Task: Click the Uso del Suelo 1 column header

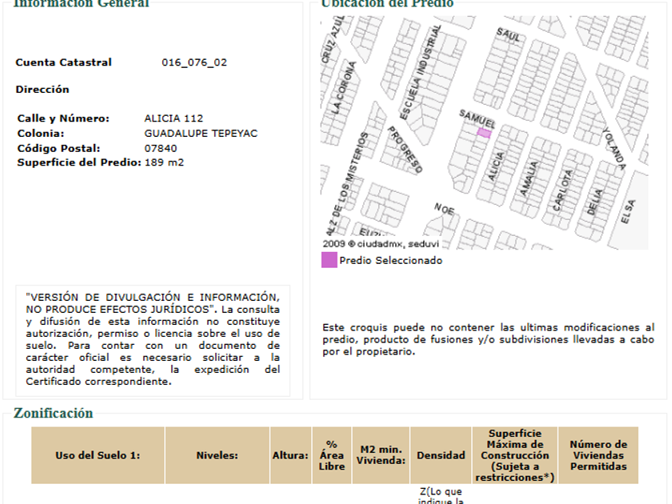Action: coord(98,455)
